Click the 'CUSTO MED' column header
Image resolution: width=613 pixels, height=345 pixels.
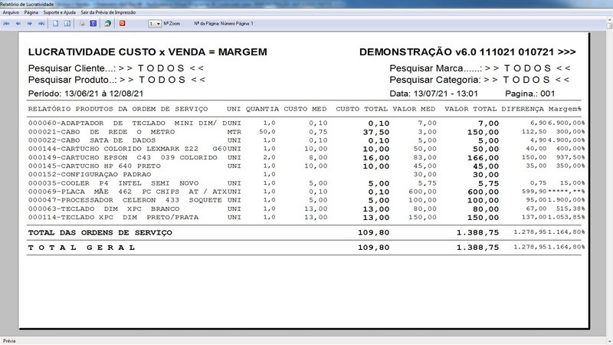click(x=305, y=109)
